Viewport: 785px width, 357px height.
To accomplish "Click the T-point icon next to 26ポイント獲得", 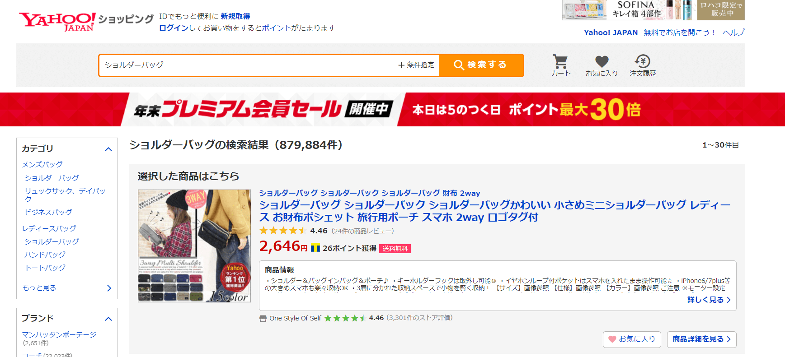I will pyautogui.click(x=315, y=248).
